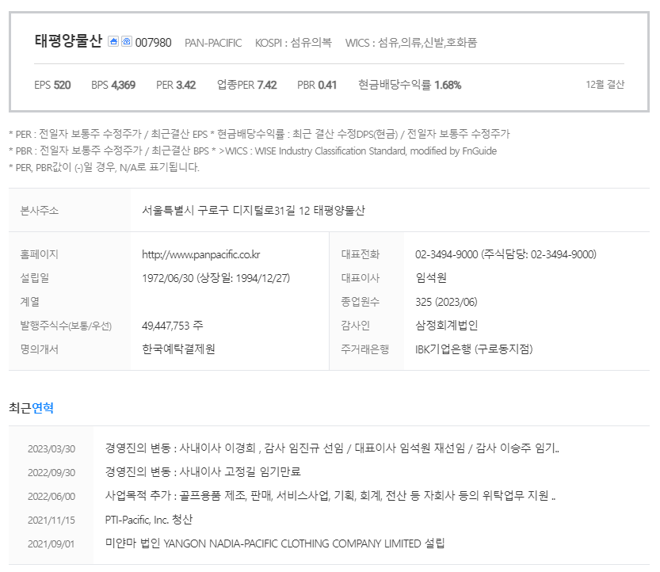Select PBR 0.41 value
Screen dimensions: 660x572
coord(317,85)
